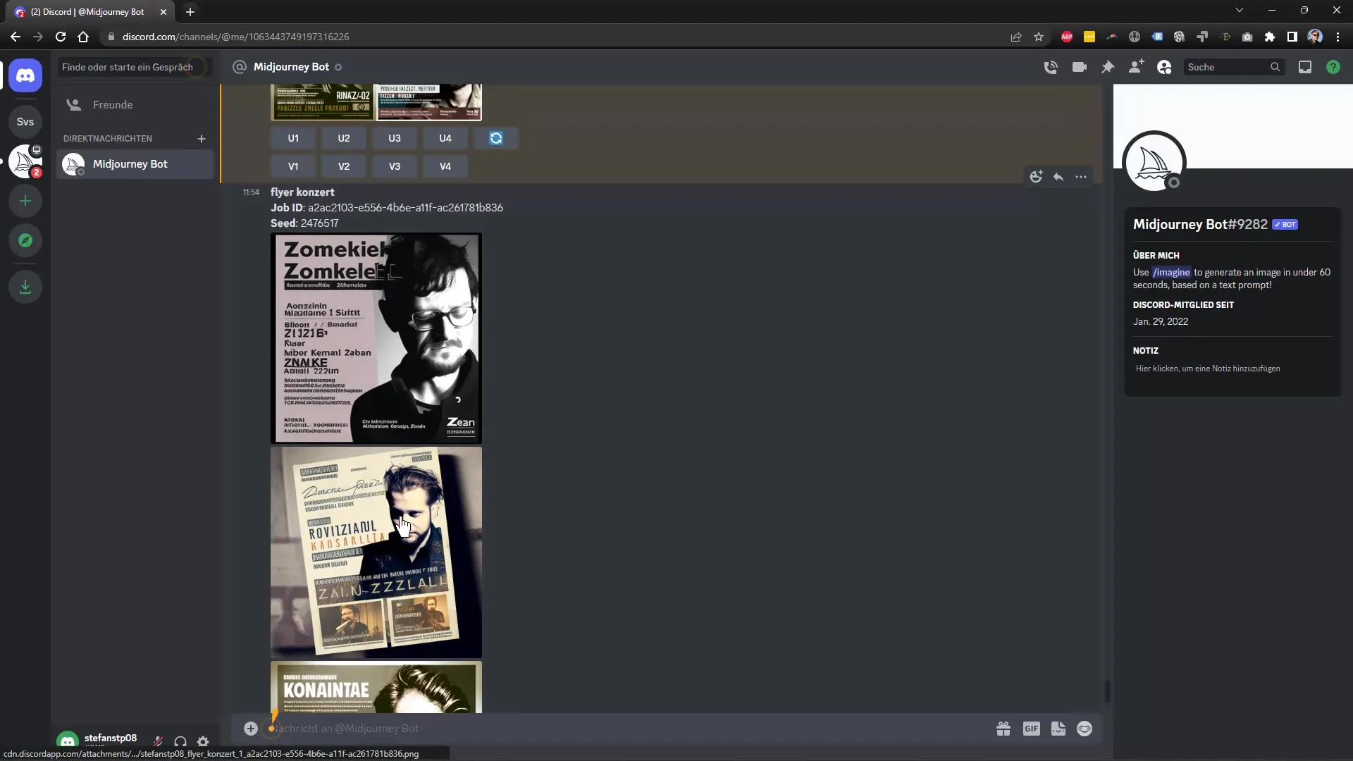The height and width of the screenshot is (761, 1353).
Task: Explore discoverable servers compass icon
Action: (x=25, y=241)
